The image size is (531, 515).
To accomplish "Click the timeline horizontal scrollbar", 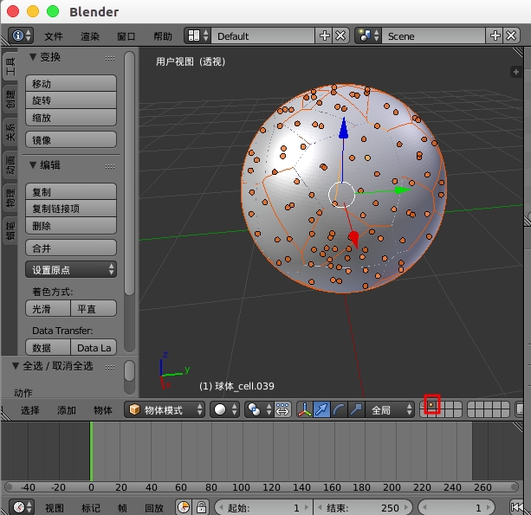I will (260, 487).
